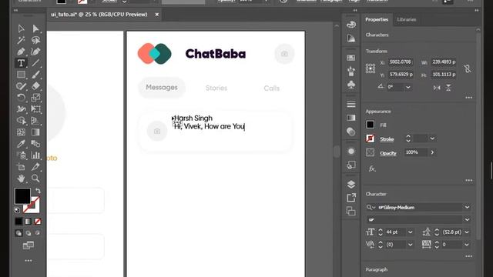Click the Stroke swatch in Appearance
Screen dimensions: 493x277
pos(370,138)
